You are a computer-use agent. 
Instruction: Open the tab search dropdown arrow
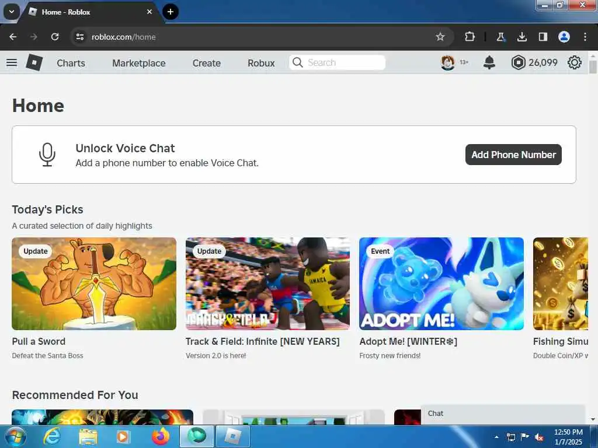(x=12, y=12)
